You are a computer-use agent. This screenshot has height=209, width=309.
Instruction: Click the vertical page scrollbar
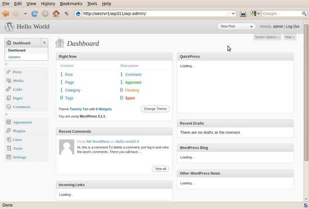pyautogui.click(x=306, y=92)
